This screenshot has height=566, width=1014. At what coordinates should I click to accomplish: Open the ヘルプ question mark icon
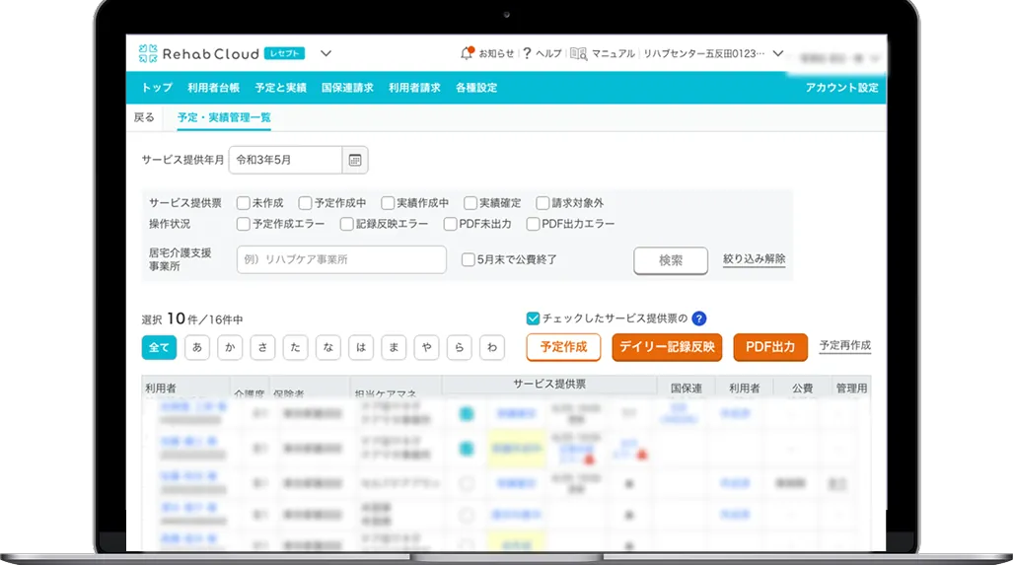(527, 53)
